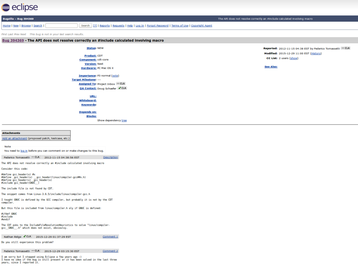Click log in link in the note

pyautogui.click(x=24, y=151)
